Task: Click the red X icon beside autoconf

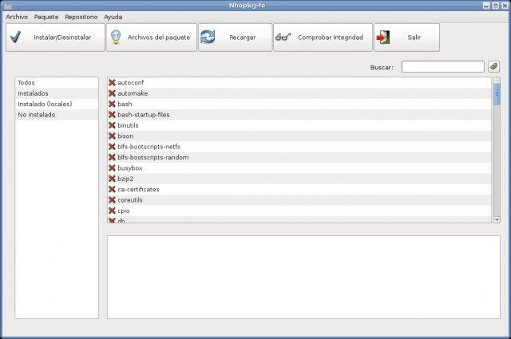Action: coord(112,83)
